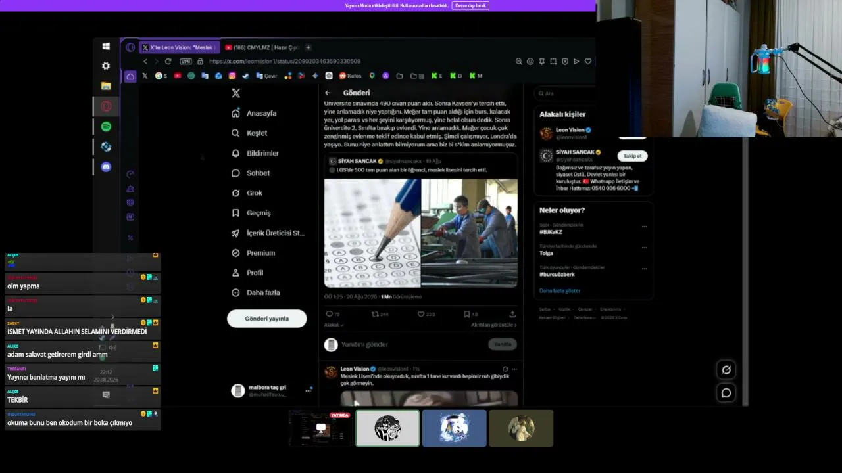The height and width of the screenshot is (473, 842).
Task: Open Profil page from sidebar
Action: point(247,273)
